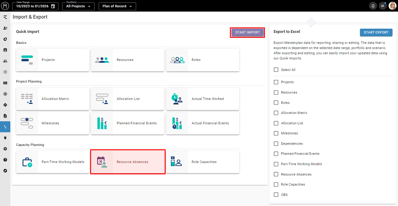398x206 pixels.
Task: Click the Projects card icon
Action: [x=27, y=60]
